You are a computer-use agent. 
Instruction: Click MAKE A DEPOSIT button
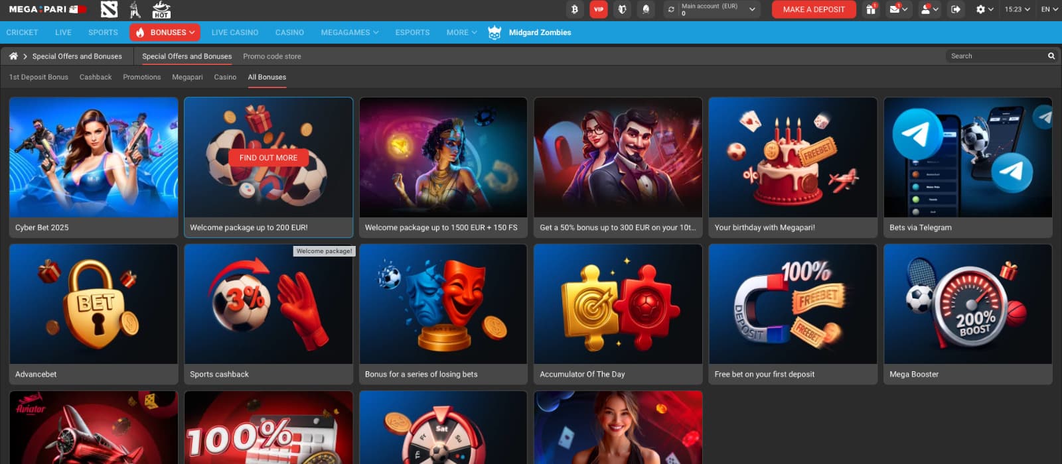[814, 9]
